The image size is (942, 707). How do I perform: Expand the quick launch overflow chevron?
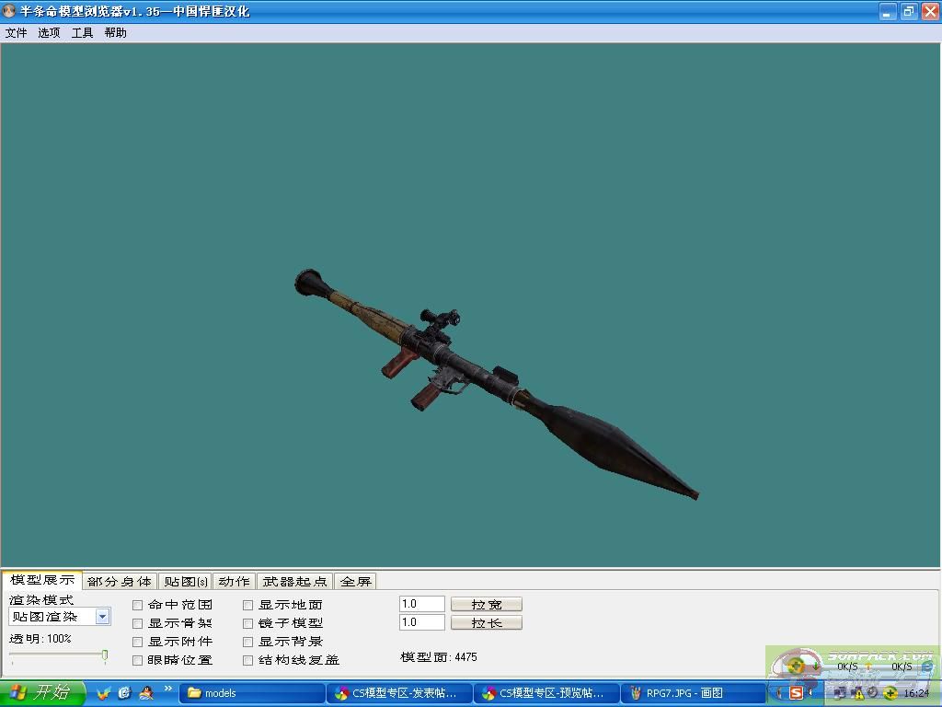pos(168,689)
